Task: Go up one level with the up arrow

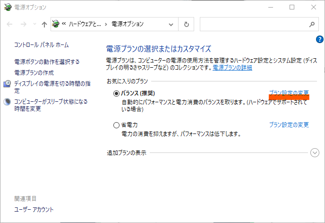Action: [44, 25]
